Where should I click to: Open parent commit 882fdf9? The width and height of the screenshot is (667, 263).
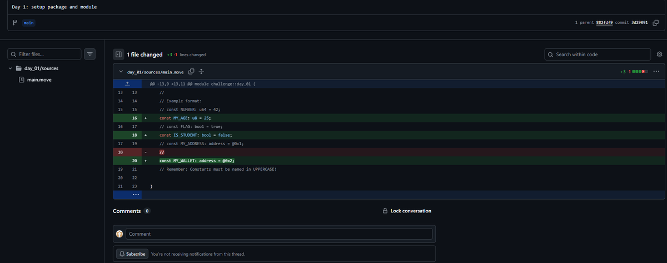(604, 23)
